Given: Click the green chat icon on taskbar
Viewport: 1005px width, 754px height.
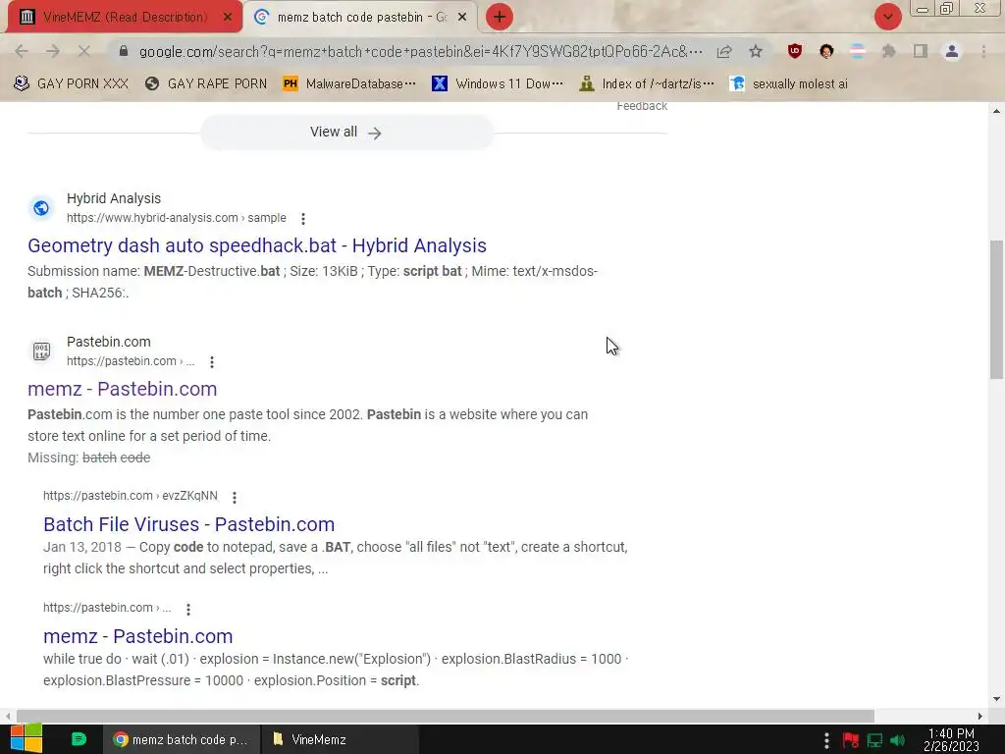Looking at the screenshot, I should [79, 739].
